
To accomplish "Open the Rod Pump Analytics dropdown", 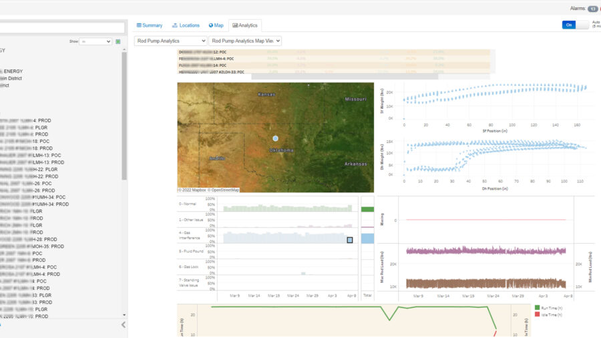I will [170, 41].
